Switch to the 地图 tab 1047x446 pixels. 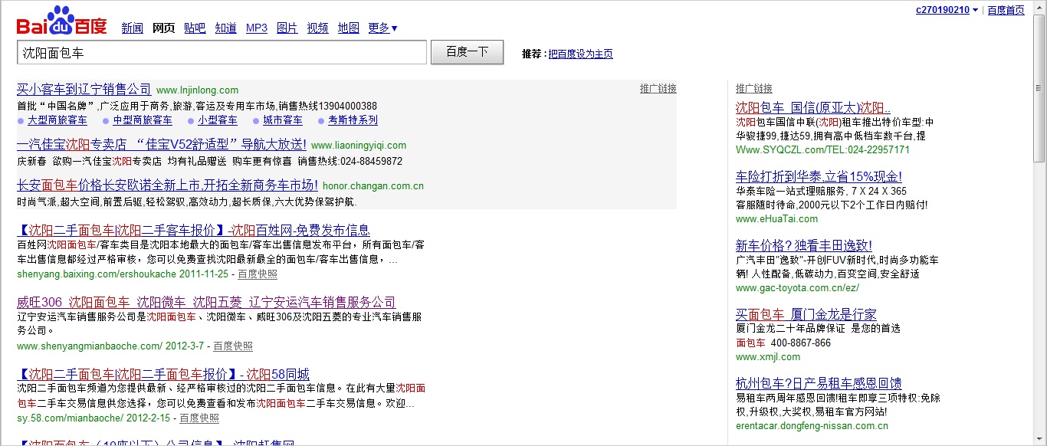pyautogui.click(x=348, y=28)
